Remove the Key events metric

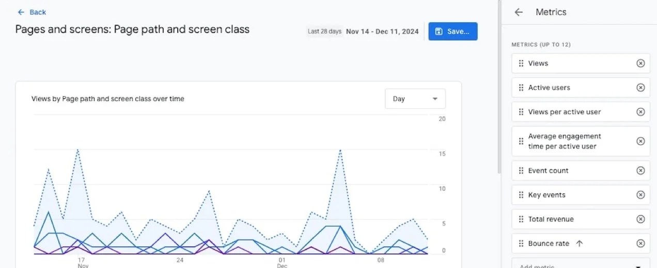(640, 195)
